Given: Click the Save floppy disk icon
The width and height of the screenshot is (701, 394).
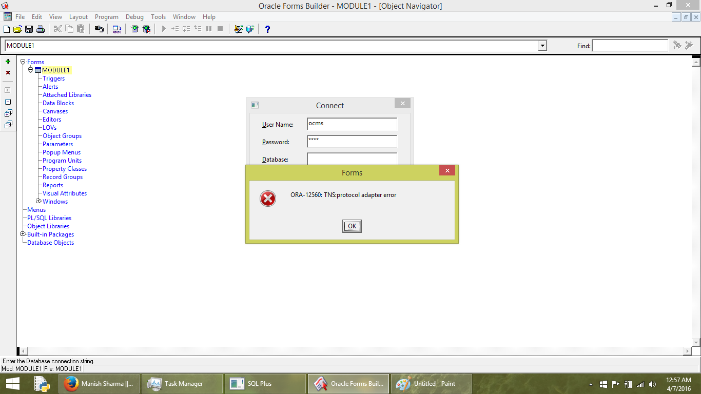Looking at the screenshot, I should point(29,29).
